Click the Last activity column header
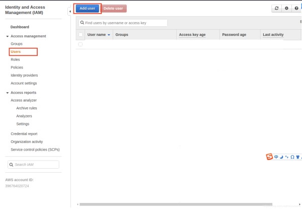Viewport: 302px width, 209px height. [273, 35]
